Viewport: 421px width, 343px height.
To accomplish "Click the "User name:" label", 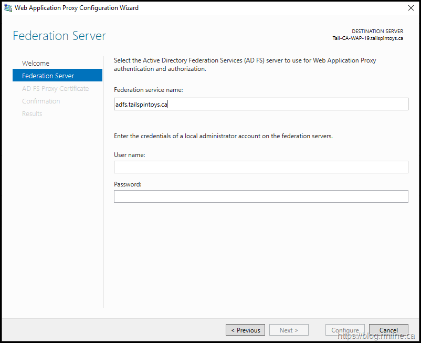I will (x=129, y=155).
